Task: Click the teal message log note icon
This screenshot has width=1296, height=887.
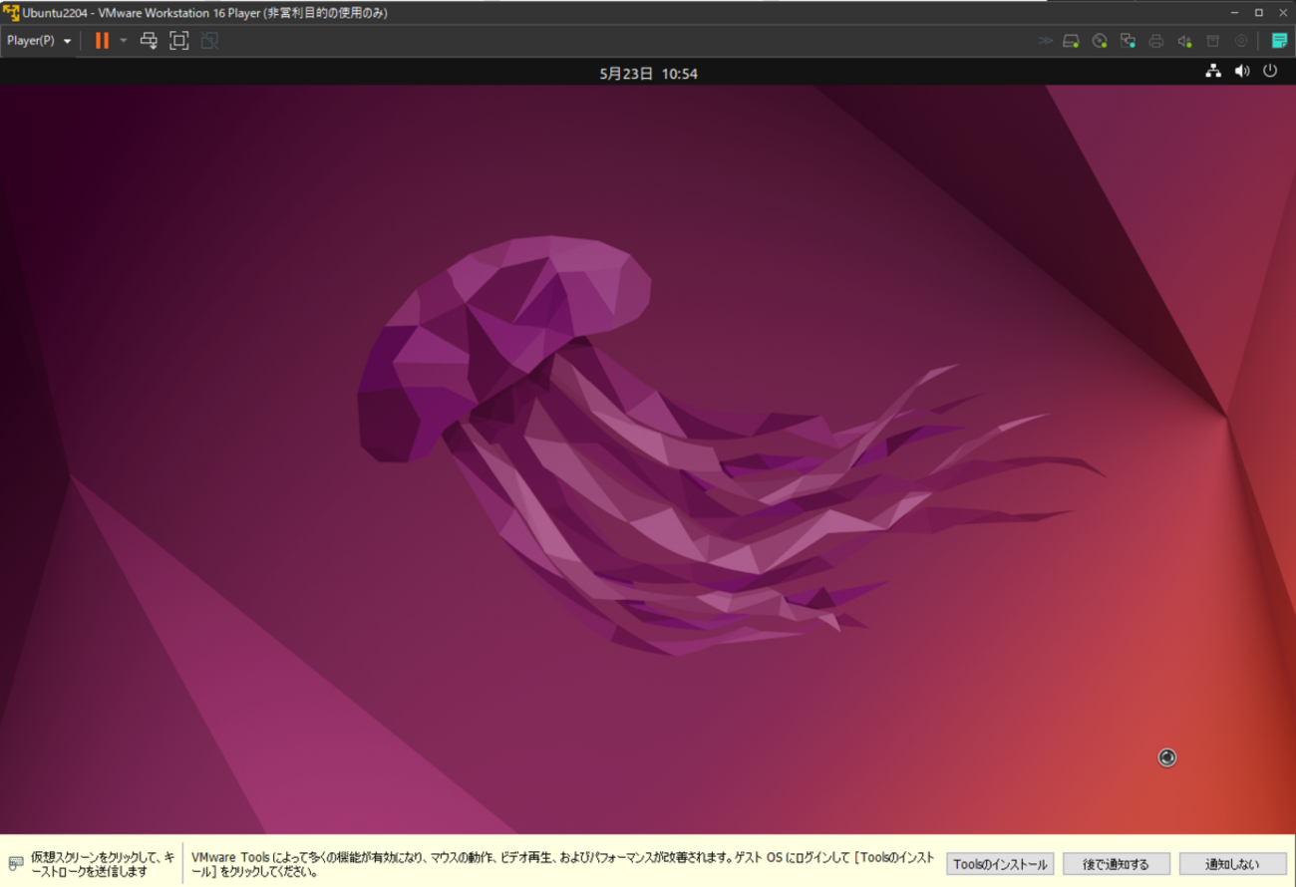Action: pyautogui.click(x=1279, y=41)
